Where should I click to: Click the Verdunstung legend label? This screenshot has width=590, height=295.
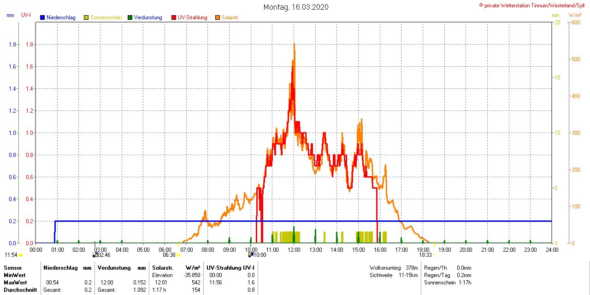(148, 17)
